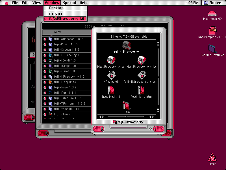Select the Mac Strawberry icon file
The height and width of the screenshot is (170, 226).
click(111, 60)
